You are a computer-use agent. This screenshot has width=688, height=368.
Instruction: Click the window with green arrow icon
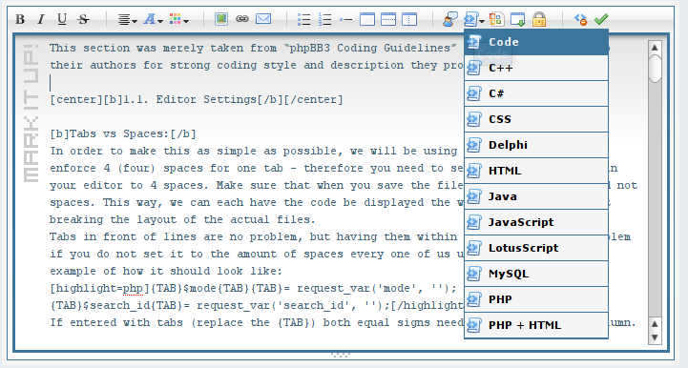[x=518, y=19]
